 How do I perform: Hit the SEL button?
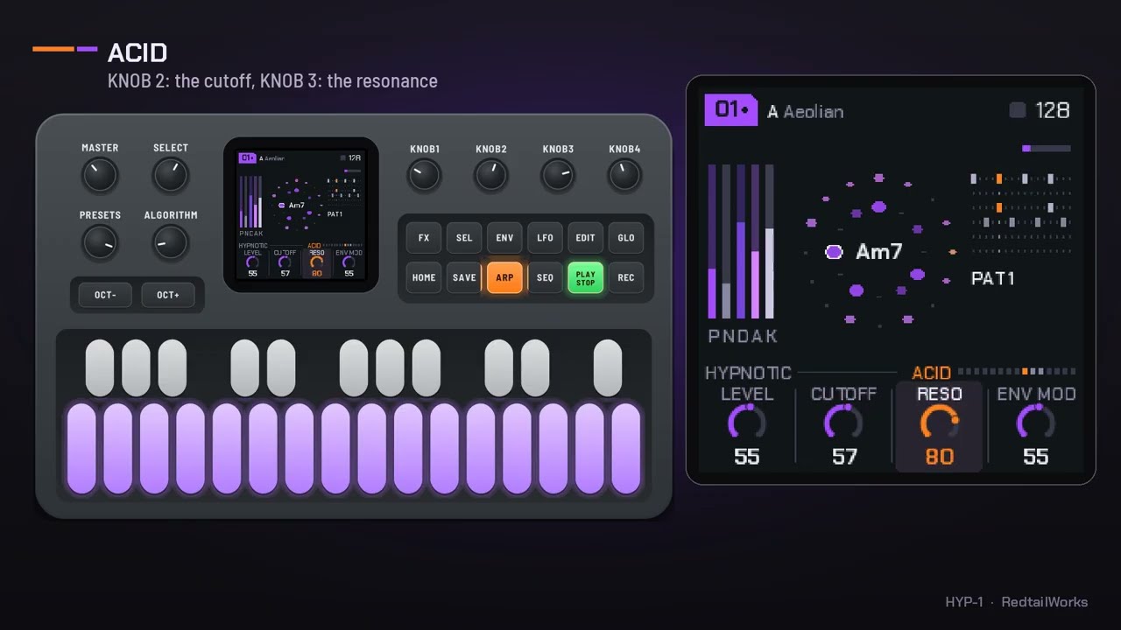click(464, 238)
